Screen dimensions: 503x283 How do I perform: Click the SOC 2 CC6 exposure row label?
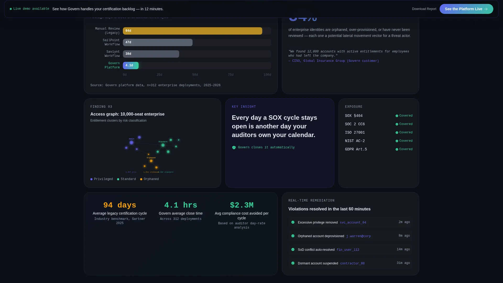tap(355, 124)
